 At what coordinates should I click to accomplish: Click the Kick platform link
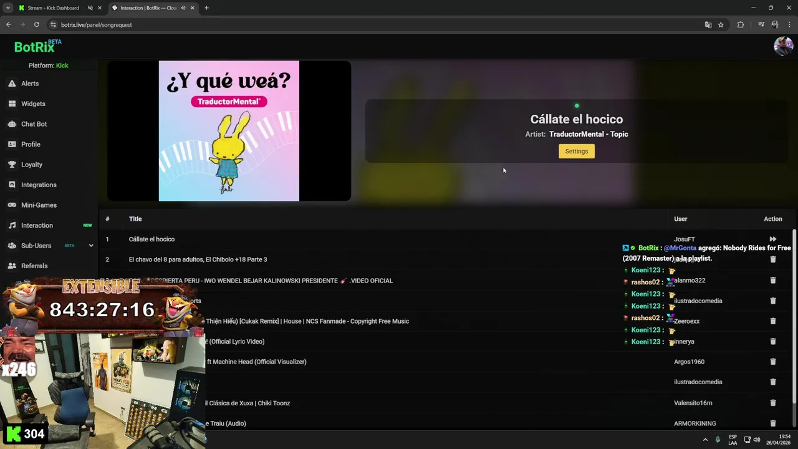pos(62,65)
